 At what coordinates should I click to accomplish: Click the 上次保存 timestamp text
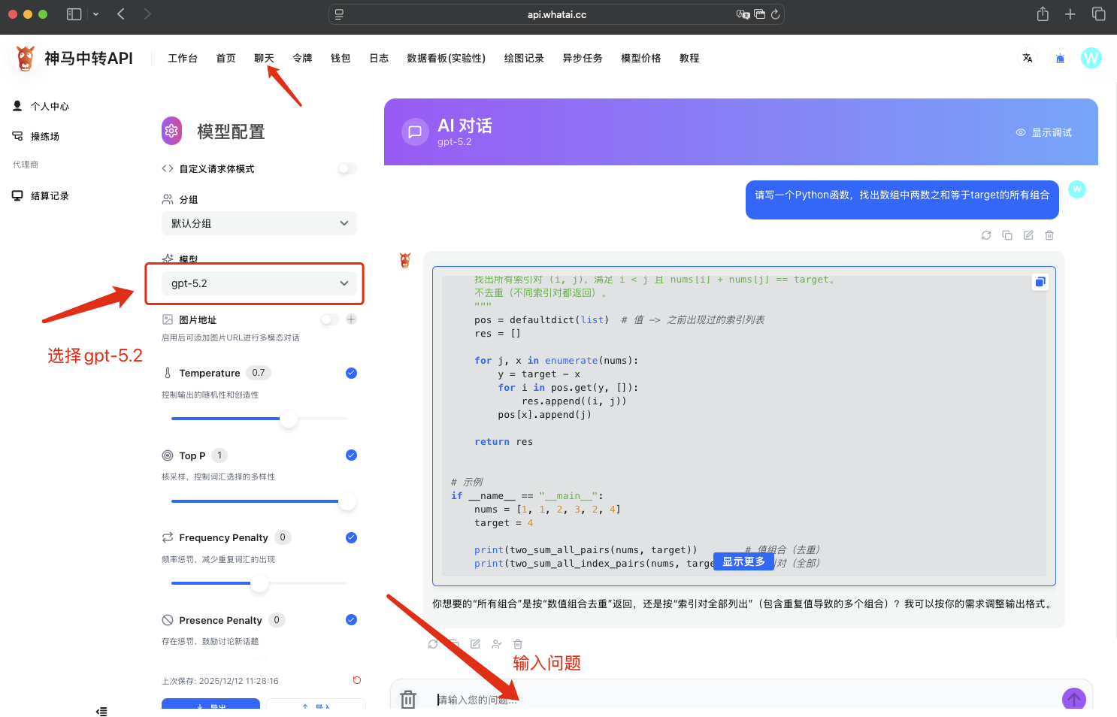(220, 681)
